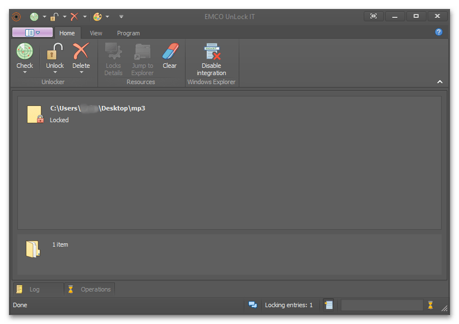This screenshot has width=459, height=324.
Task: Expand the Check dropdown arrow in ribbon
Action: coord(25,72)
